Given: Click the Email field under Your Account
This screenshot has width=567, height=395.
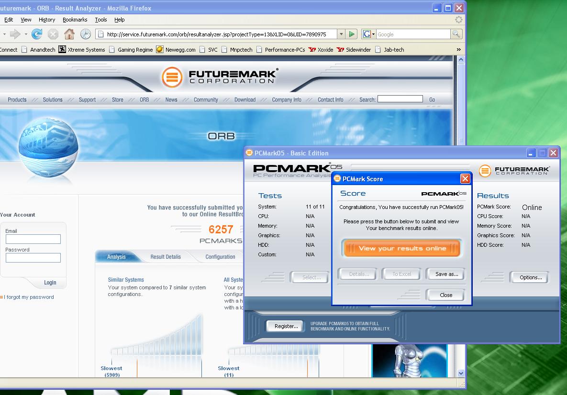Looking at the screenshot, I should click(33, 239).
